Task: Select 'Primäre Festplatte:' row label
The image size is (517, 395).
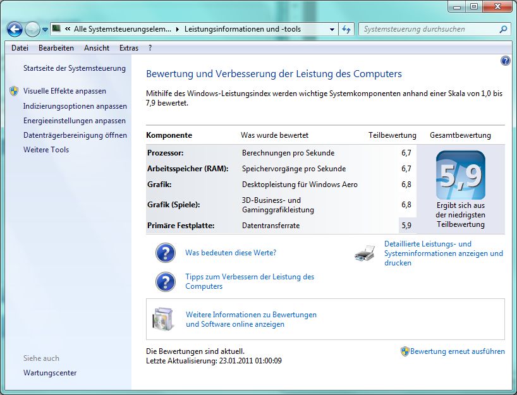Action: [x=181, y=226]
